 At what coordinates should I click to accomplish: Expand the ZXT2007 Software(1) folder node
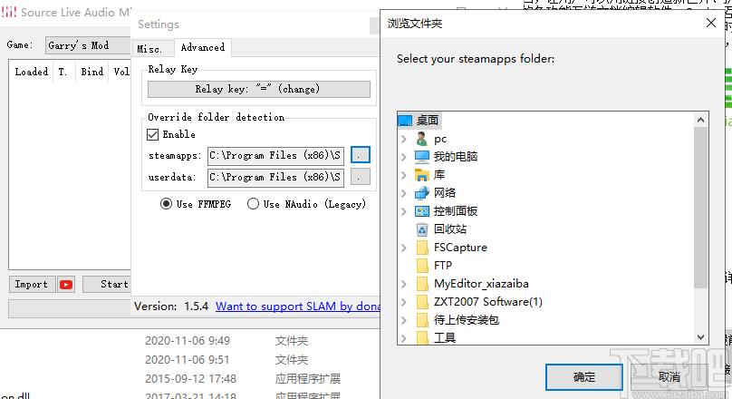(404, 302)
